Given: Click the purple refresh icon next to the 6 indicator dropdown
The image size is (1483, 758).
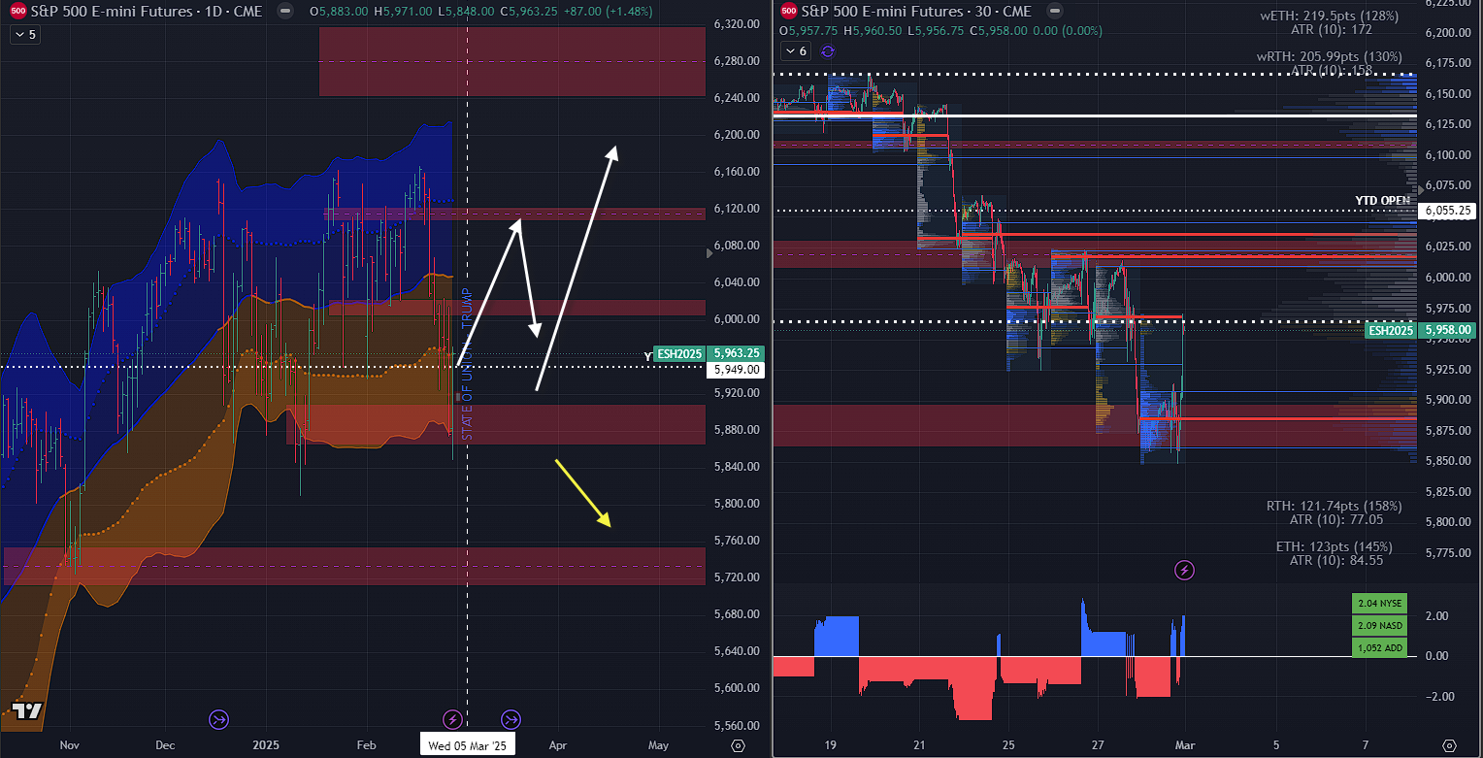Looking at the screenshot, I should click(x=827, y=51).
